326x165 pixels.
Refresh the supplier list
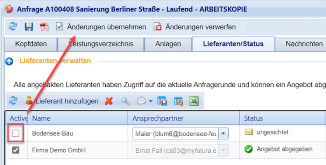tap(13, 101)
